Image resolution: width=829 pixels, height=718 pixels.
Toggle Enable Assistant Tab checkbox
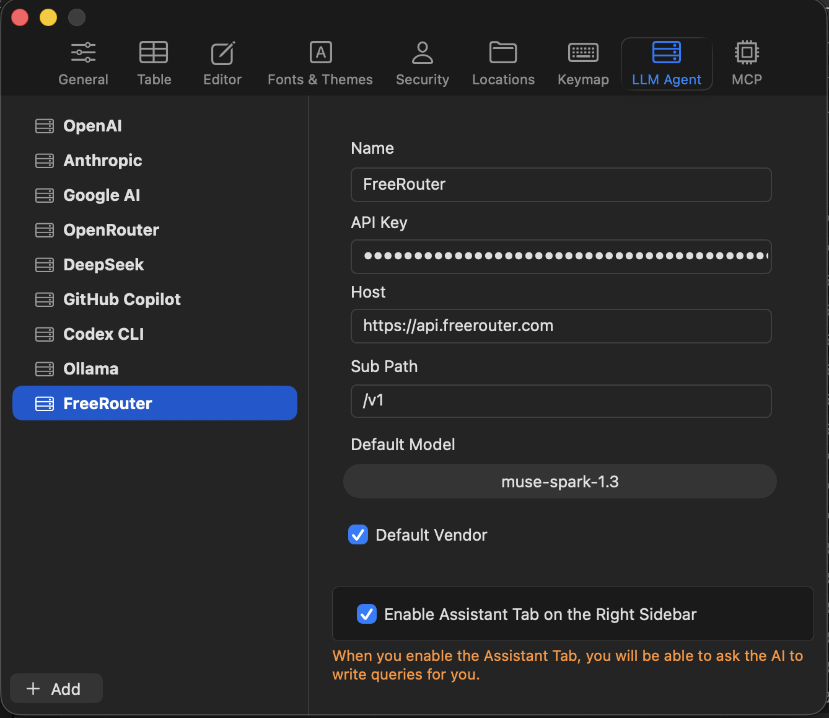click(x=367, y=614)
